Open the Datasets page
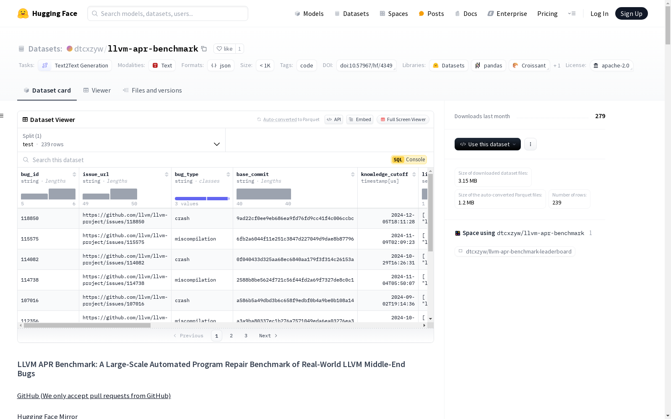 351,13
